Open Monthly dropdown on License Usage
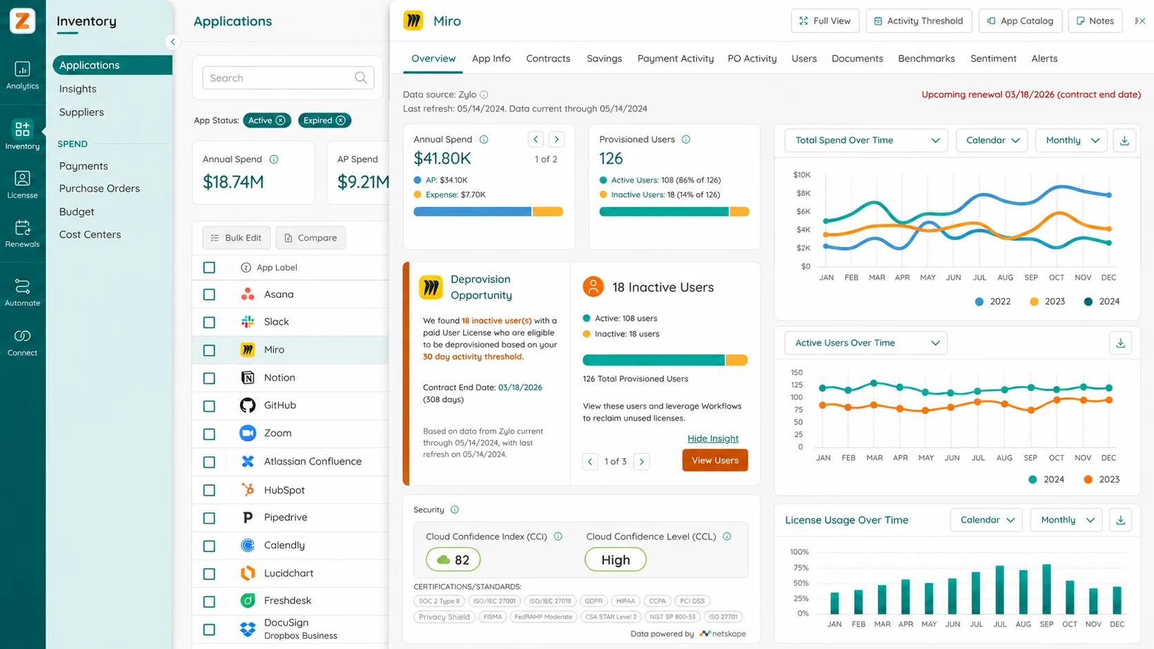The image size is (1154, 649). 1066,520
